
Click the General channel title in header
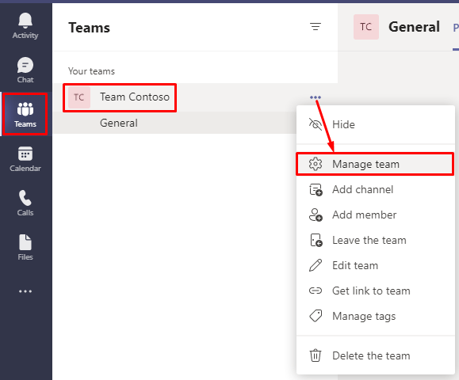coord(414,27)
